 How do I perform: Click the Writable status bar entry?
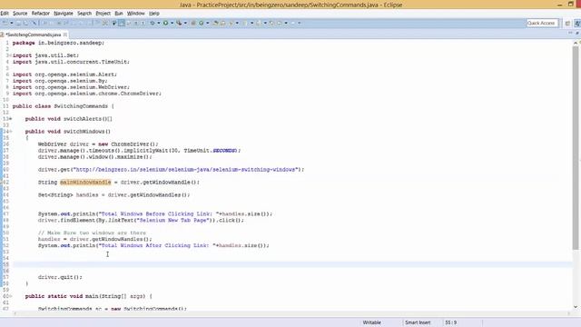click(x=371, y=322)
